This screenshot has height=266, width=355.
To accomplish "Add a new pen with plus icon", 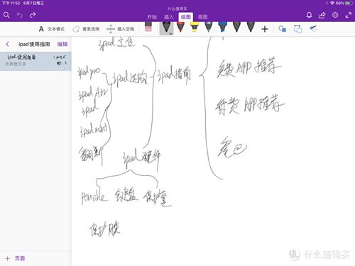I will coord(265,29).
